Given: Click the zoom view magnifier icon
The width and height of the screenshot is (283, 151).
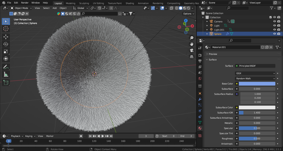Looking at the screenshot, I should (x=192, y=38).
